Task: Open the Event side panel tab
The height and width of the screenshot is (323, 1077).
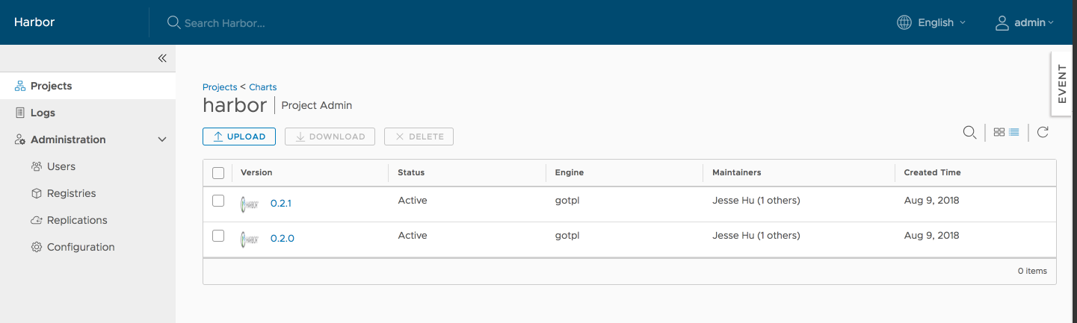Action: tap(1063, 84)
